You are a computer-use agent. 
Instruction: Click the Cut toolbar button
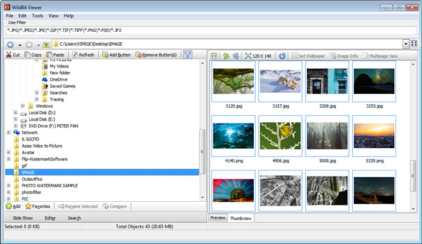13,55
